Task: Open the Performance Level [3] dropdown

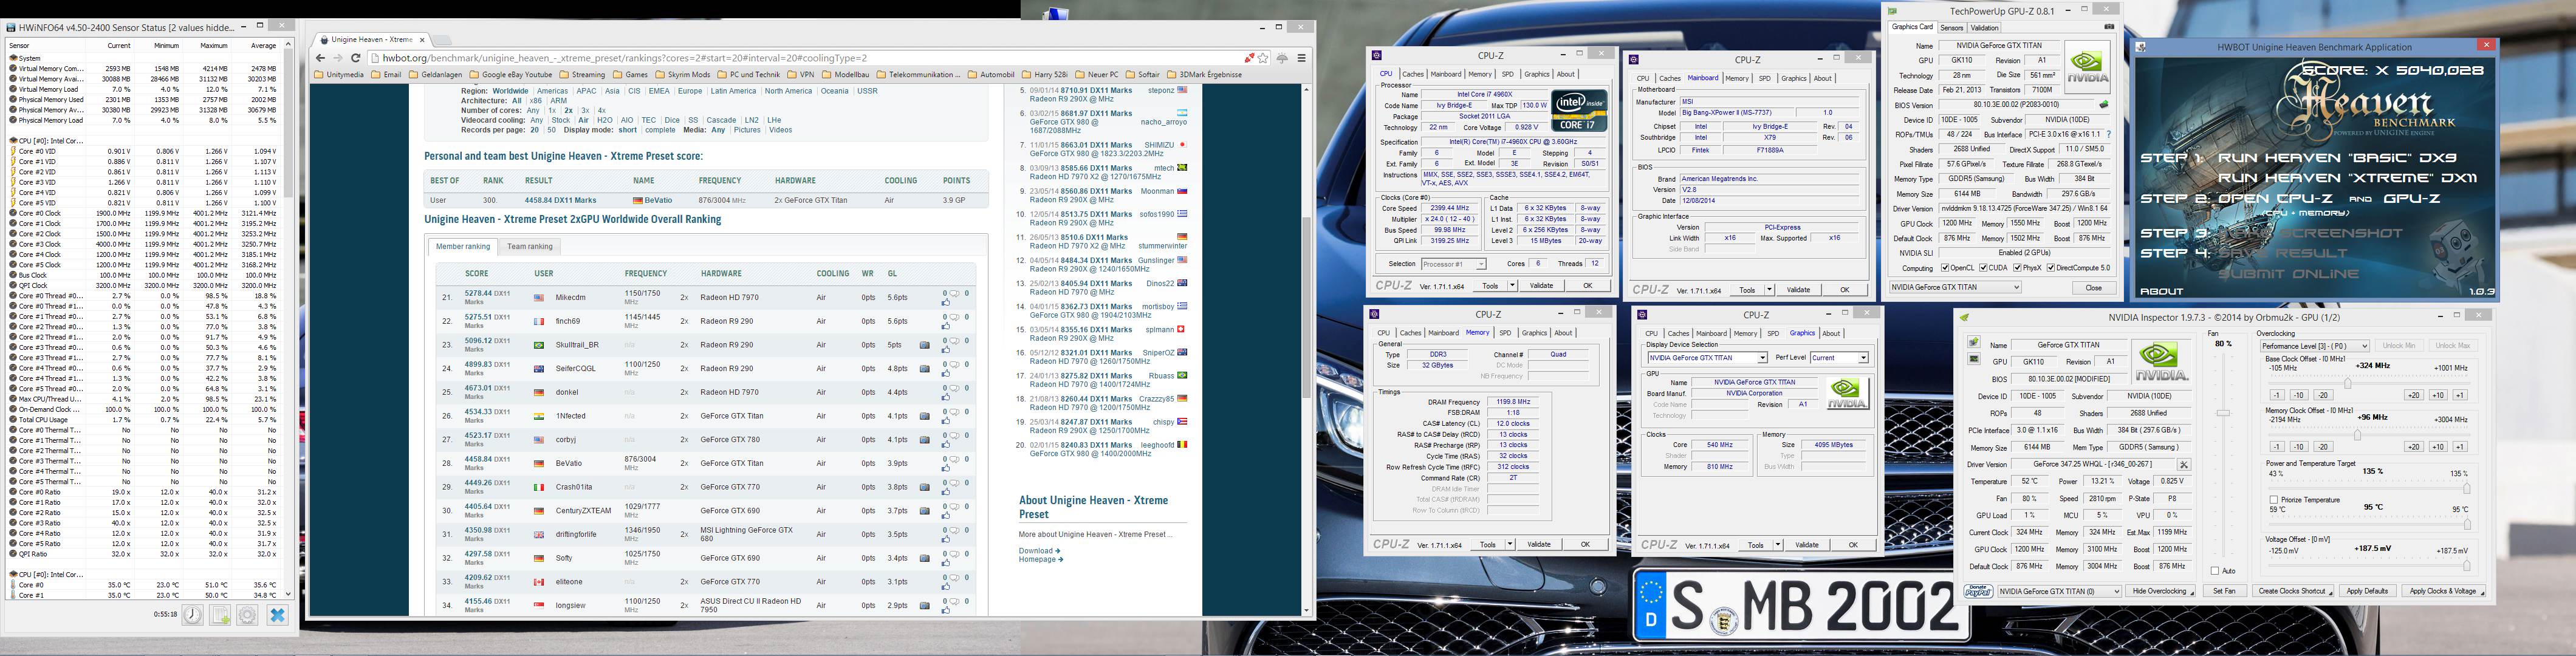Action: coord(2314,346)
